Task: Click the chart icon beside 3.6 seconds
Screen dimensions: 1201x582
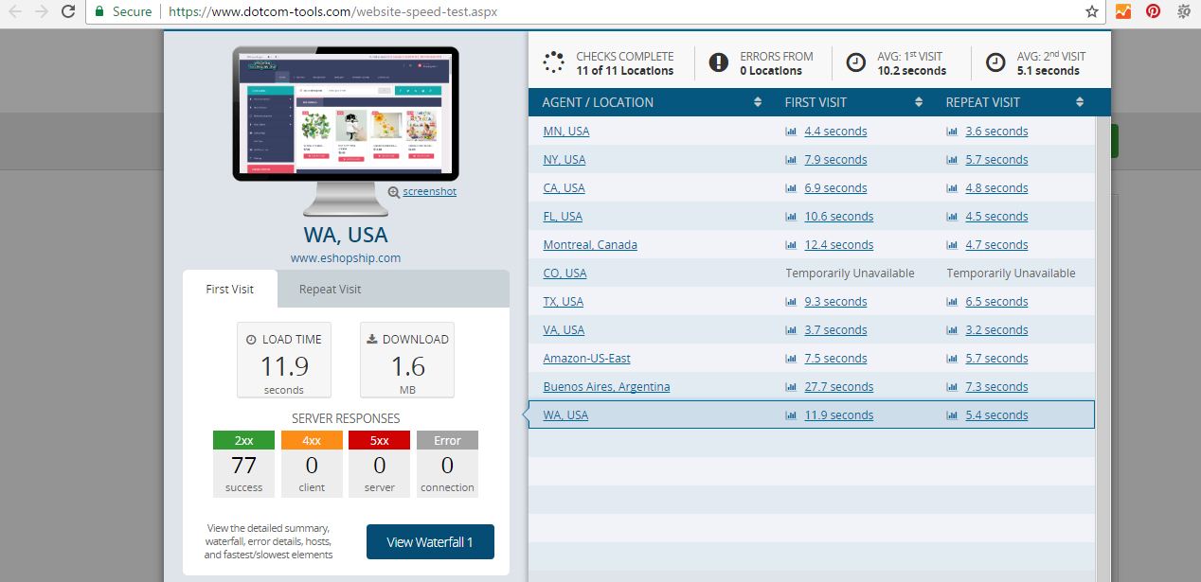Action: (952, 132)
